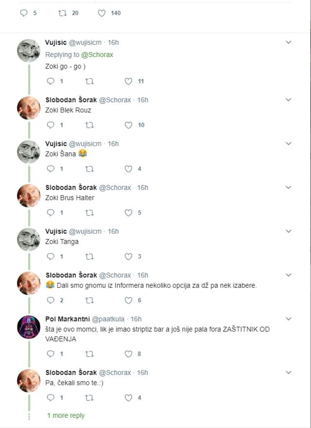
Task: Like the "Zoki Šana" tweet
Action: tap(128, 169)
